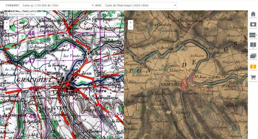258x139 pixels.
Task: Click the first dropdown's arrow
Action: click(93, 5)
